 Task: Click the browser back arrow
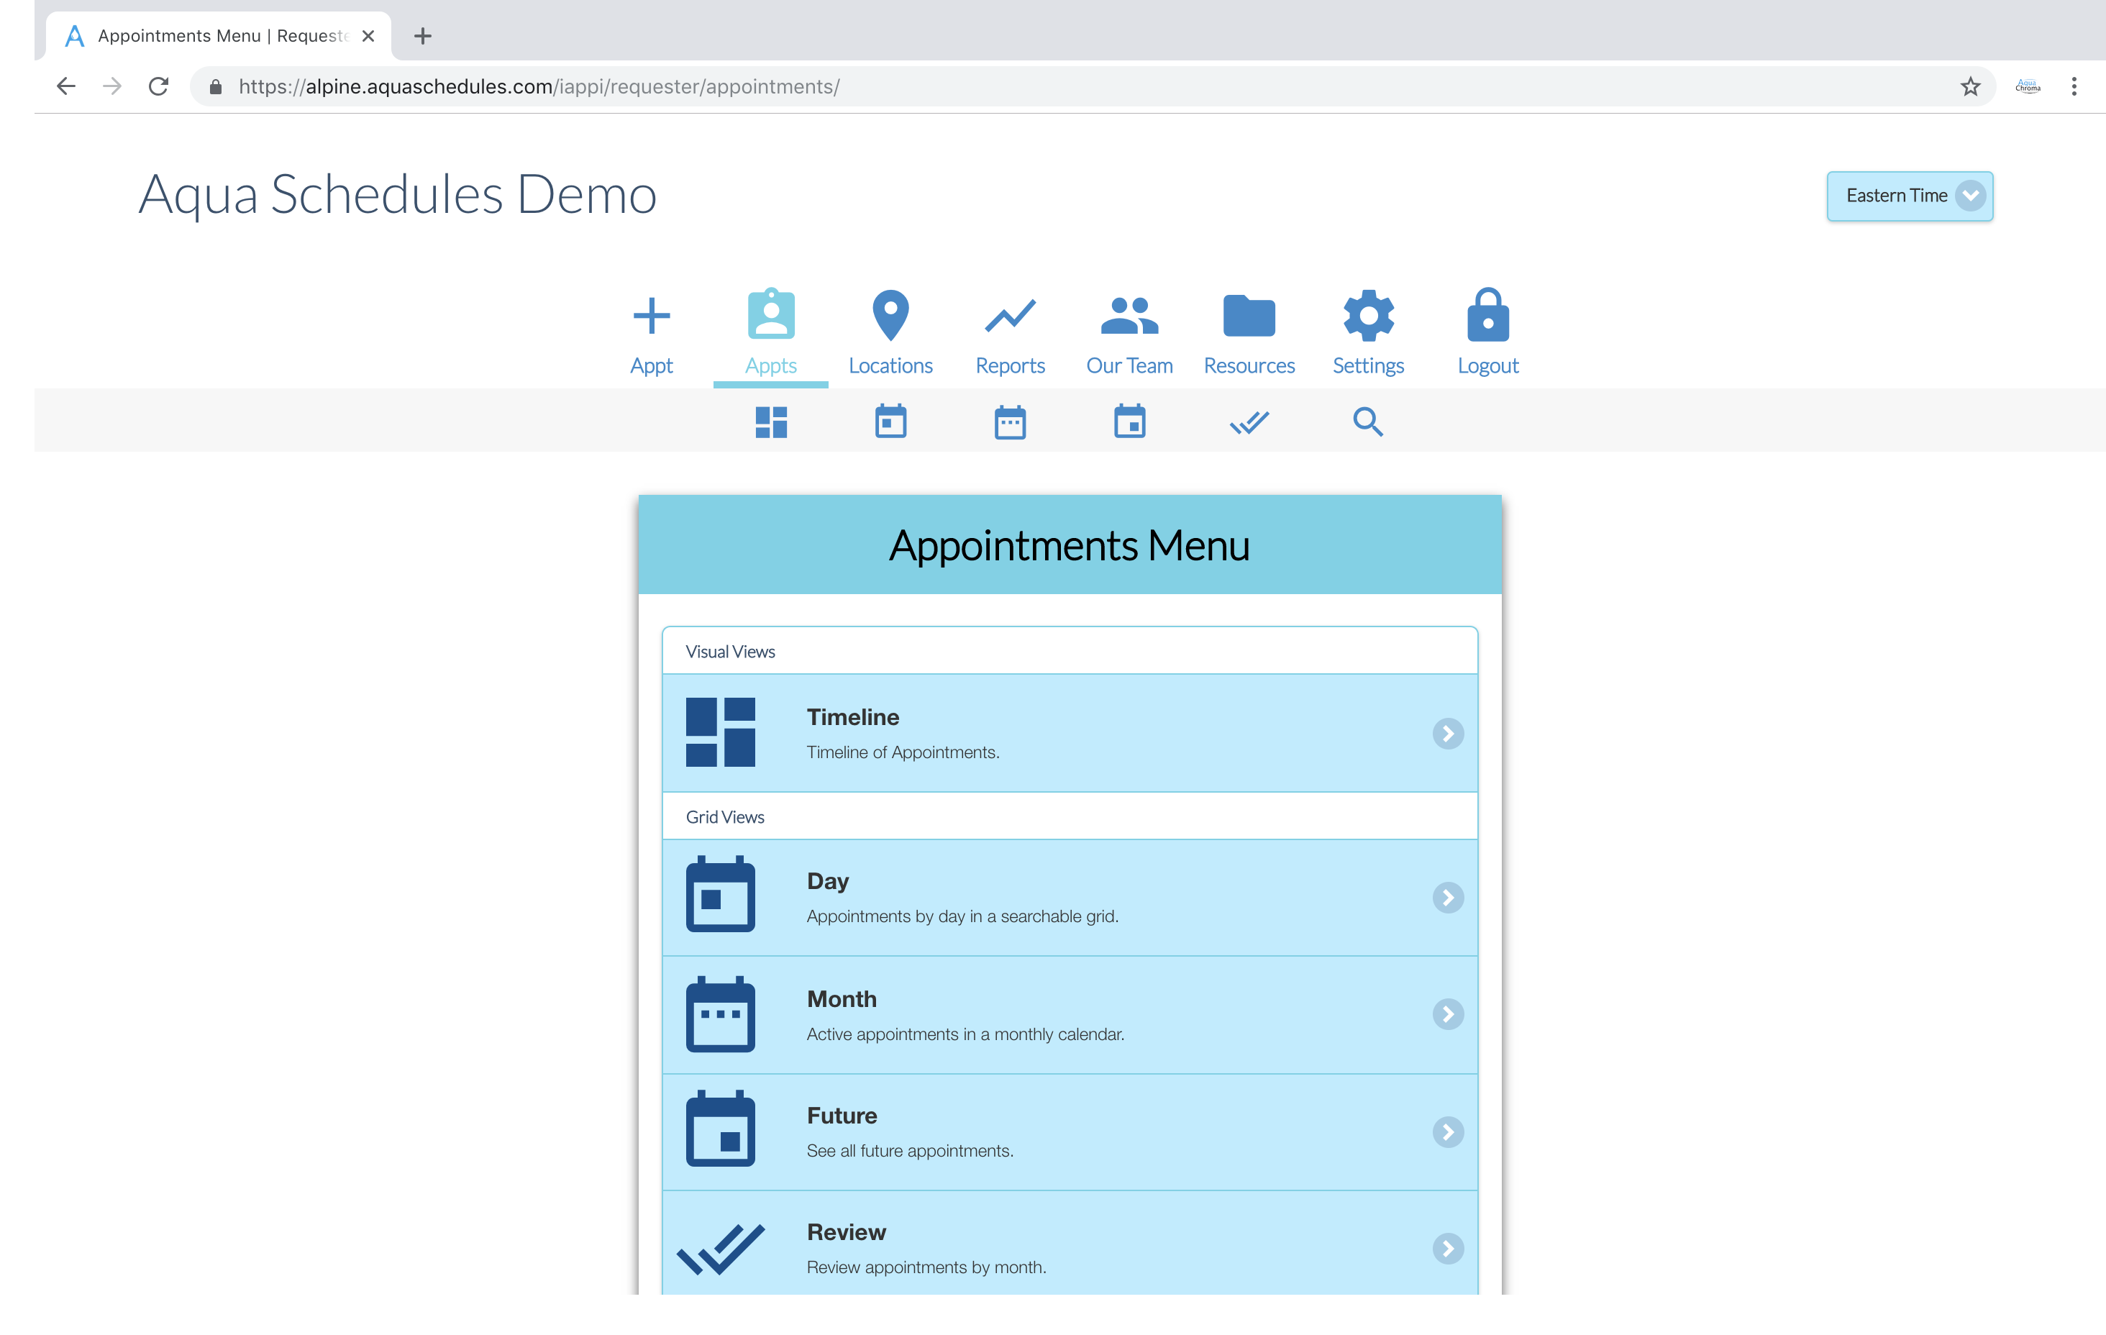65,86
